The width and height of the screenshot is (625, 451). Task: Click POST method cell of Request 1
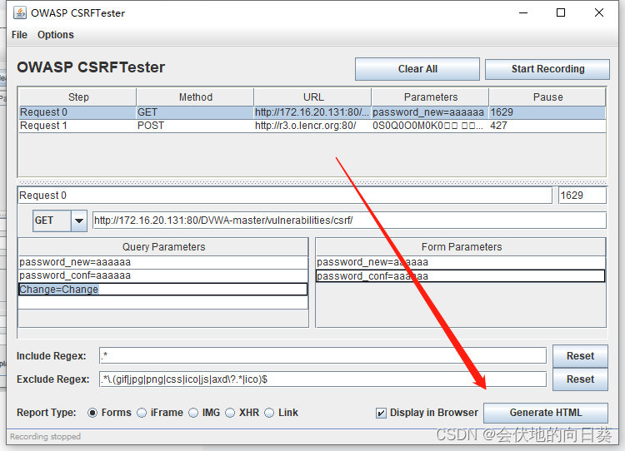click(195, 126)
